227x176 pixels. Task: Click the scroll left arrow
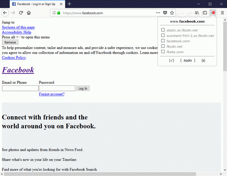coord(2,174)
